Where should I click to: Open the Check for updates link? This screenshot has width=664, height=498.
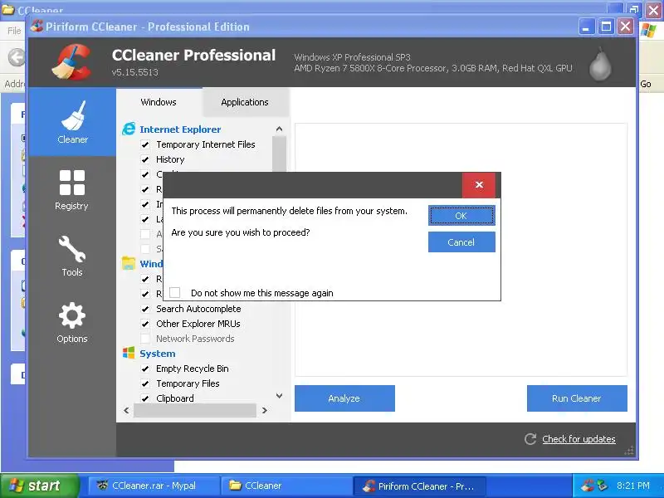pyautogui.click(x=579, y=439)
